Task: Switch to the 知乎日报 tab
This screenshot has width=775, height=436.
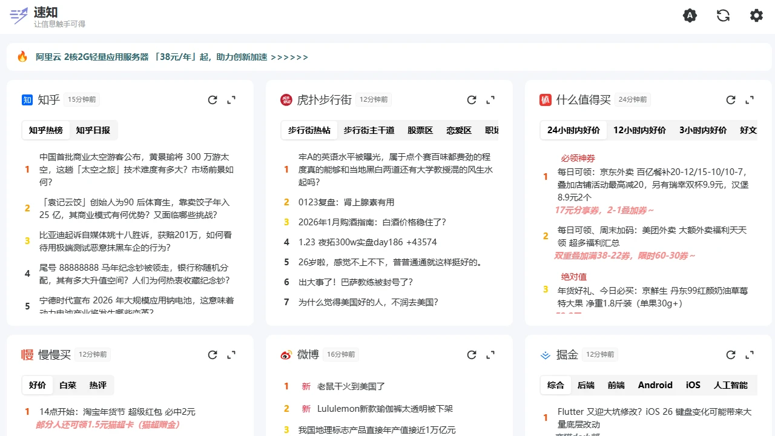Action: tap(93, 130)
